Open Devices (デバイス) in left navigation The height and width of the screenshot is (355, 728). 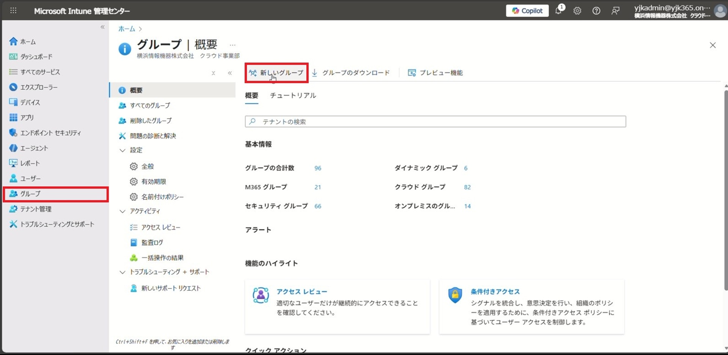[30, 102]
